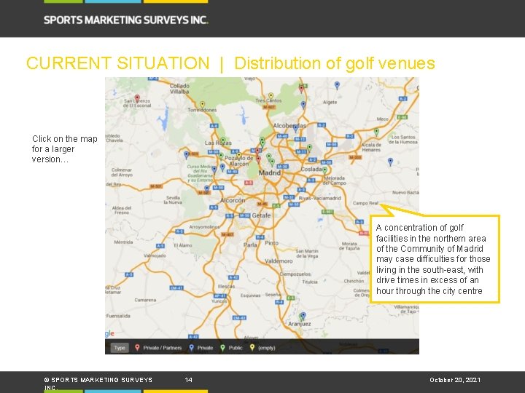Click the green pin beside the M-11 marker
Viewport: 525px width, 393px height.
click(x=309, y=148)
